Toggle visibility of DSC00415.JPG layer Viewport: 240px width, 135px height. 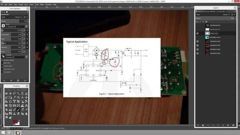pyautogui.click(x=198, y=41)
